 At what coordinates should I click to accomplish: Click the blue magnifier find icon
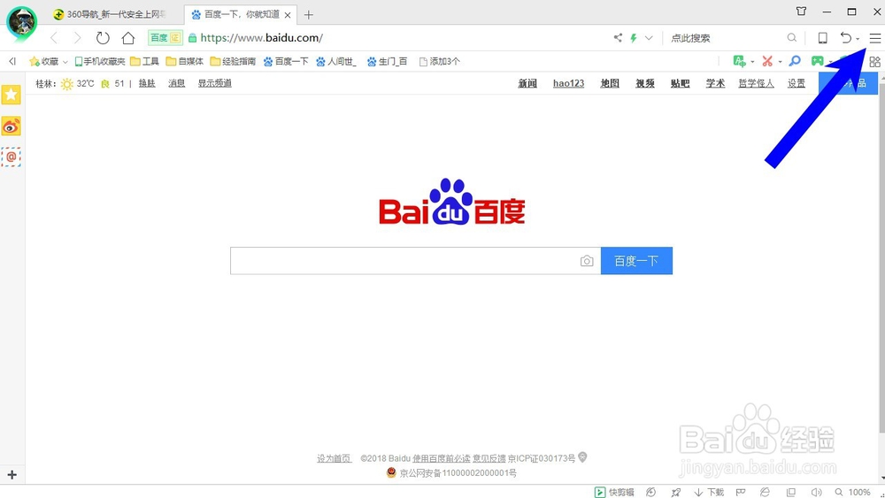pyautogui.click(x=795, y=61)
